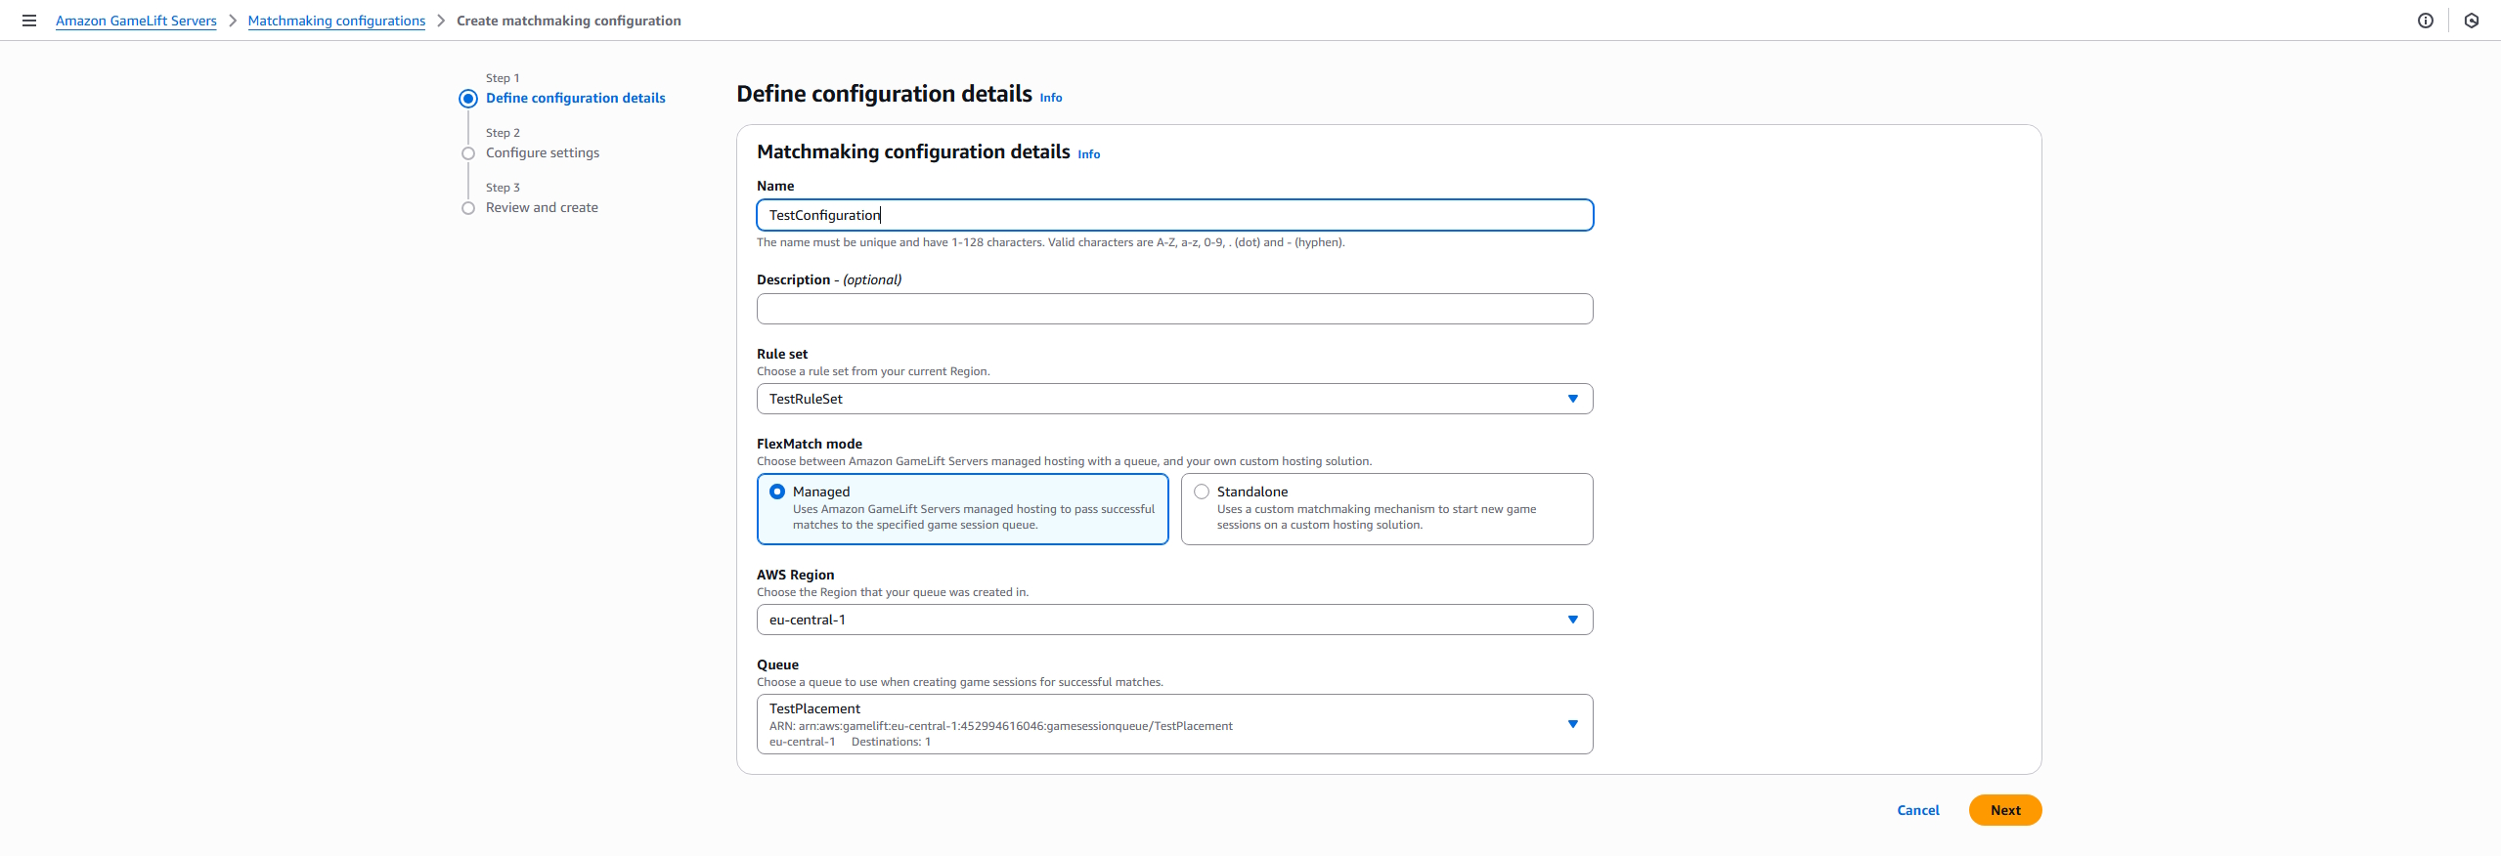This screenshot has width=2501, height=856.
Task: Click Define configuration details step label
Action: pyautogui.click(x=575, y=98)
